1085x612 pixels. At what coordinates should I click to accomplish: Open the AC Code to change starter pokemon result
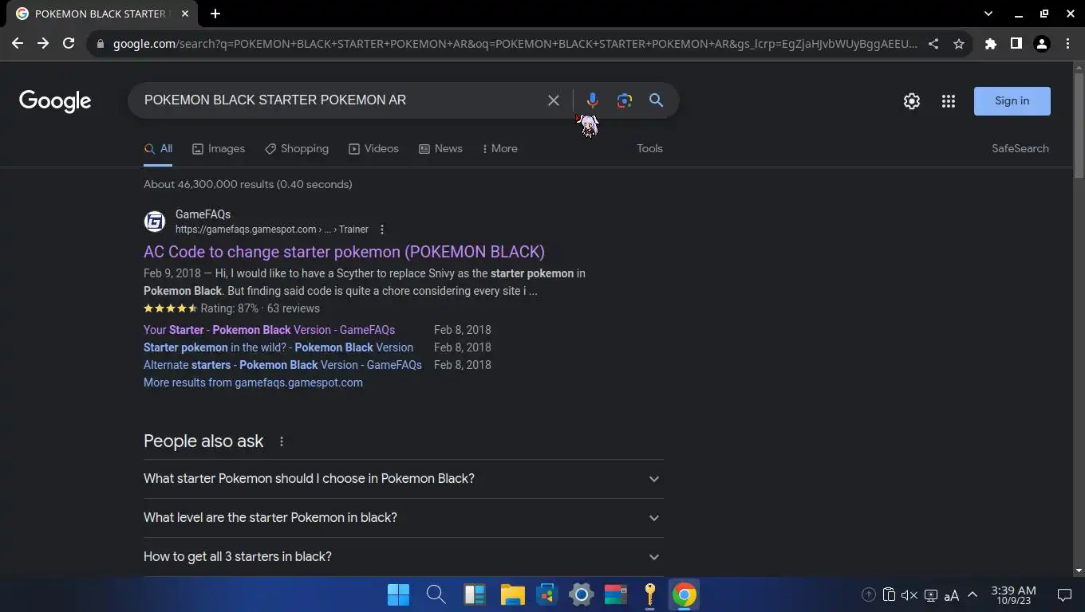click(344, 252)
